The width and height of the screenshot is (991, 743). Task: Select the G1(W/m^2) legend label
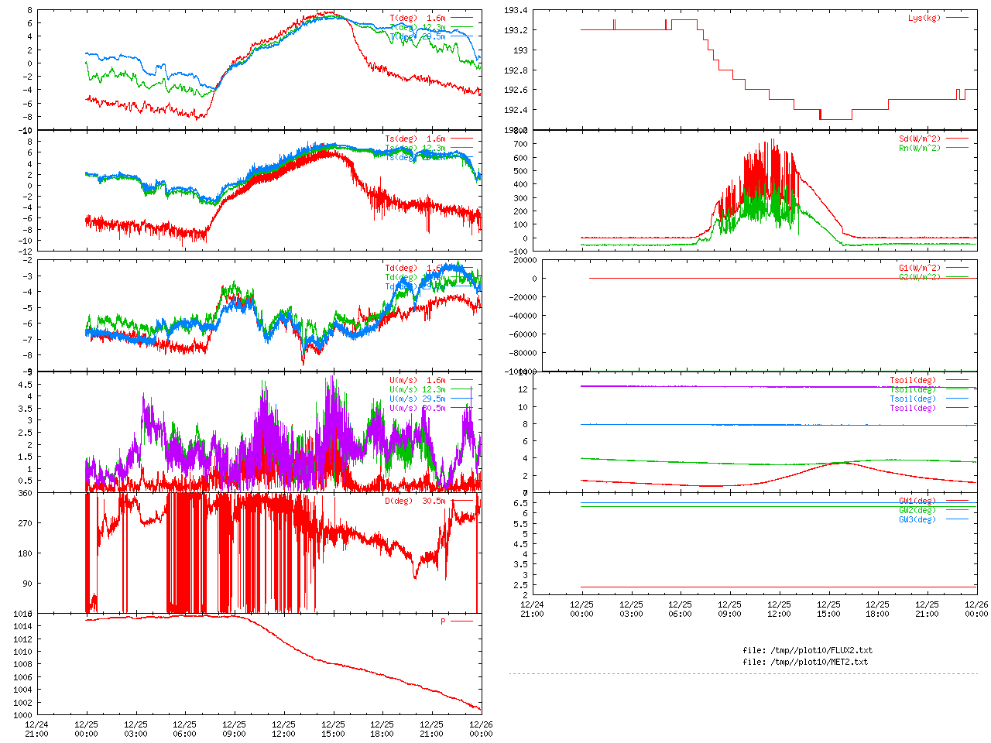919,268
